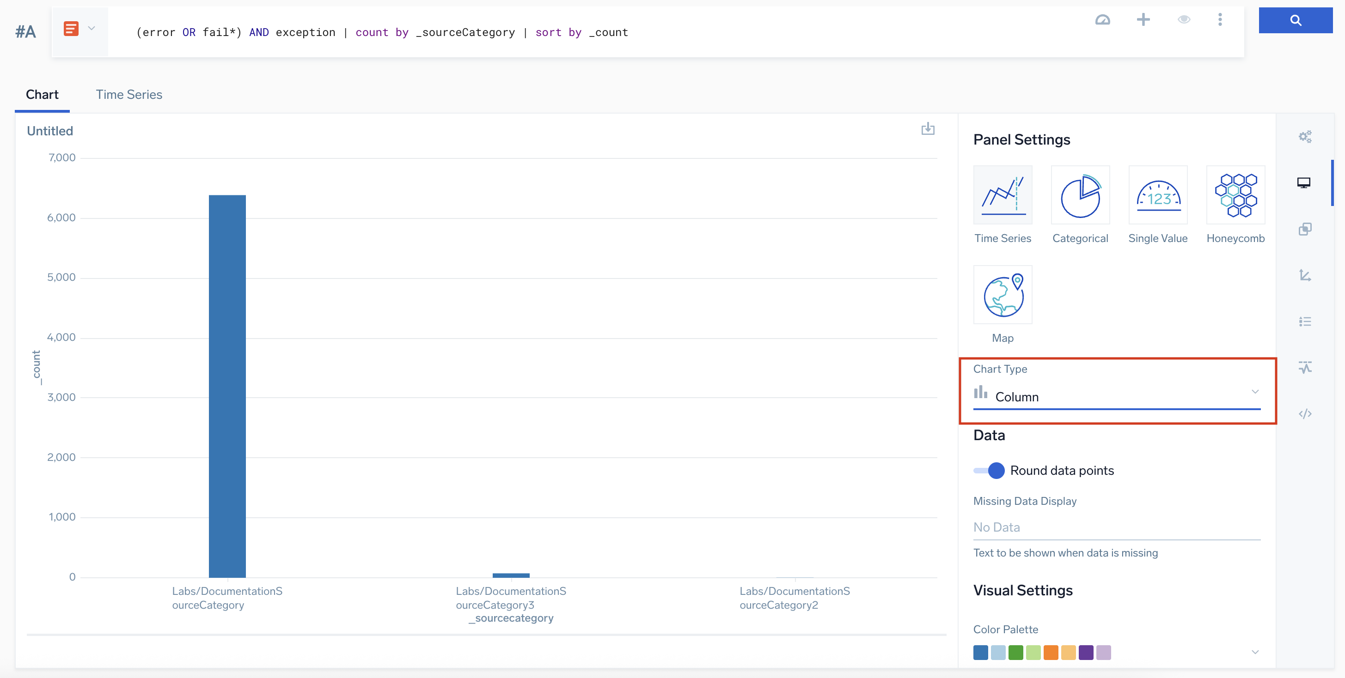Select the Time Series panel type icon
Screen dimensions: 1345x678
[x=1003, y=195]
